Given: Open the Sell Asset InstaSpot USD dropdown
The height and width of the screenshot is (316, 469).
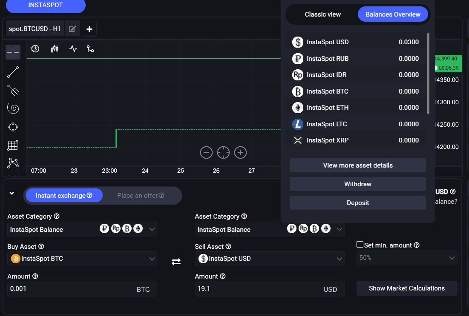Looking at the screenshot, I should pyautogui.click(x=270, y=259).
